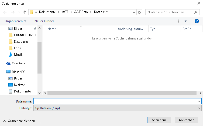
Task: Open the address bar history dropdown
Action: click(134, 12)
